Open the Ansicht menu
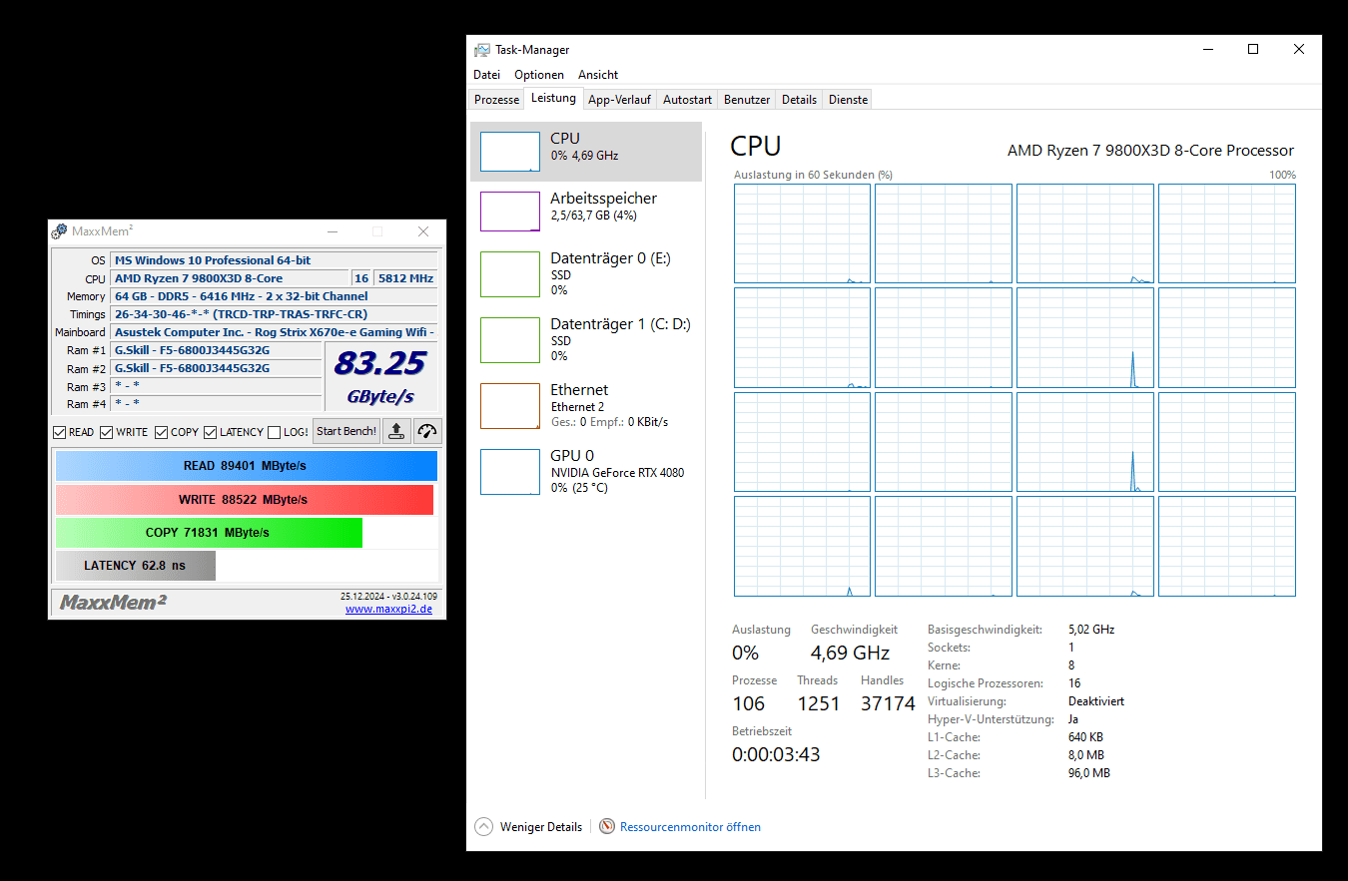The height and width of the screenshot is (881, 1348). pyautogui.click(x=598, y=75)
